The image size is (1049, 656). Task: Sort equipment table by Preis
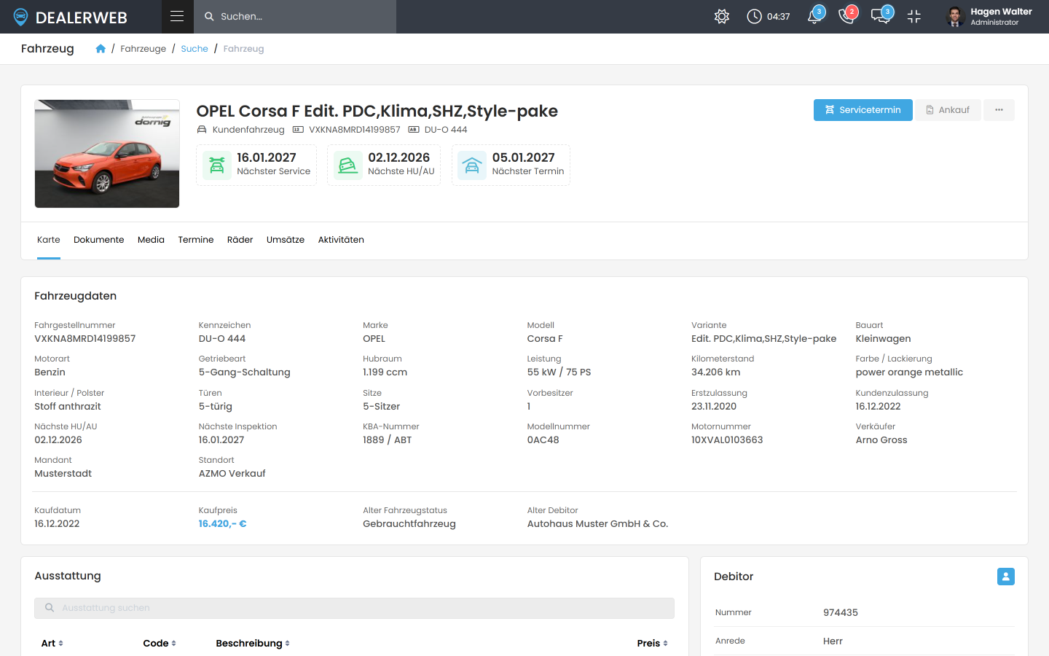coord(652,643)
